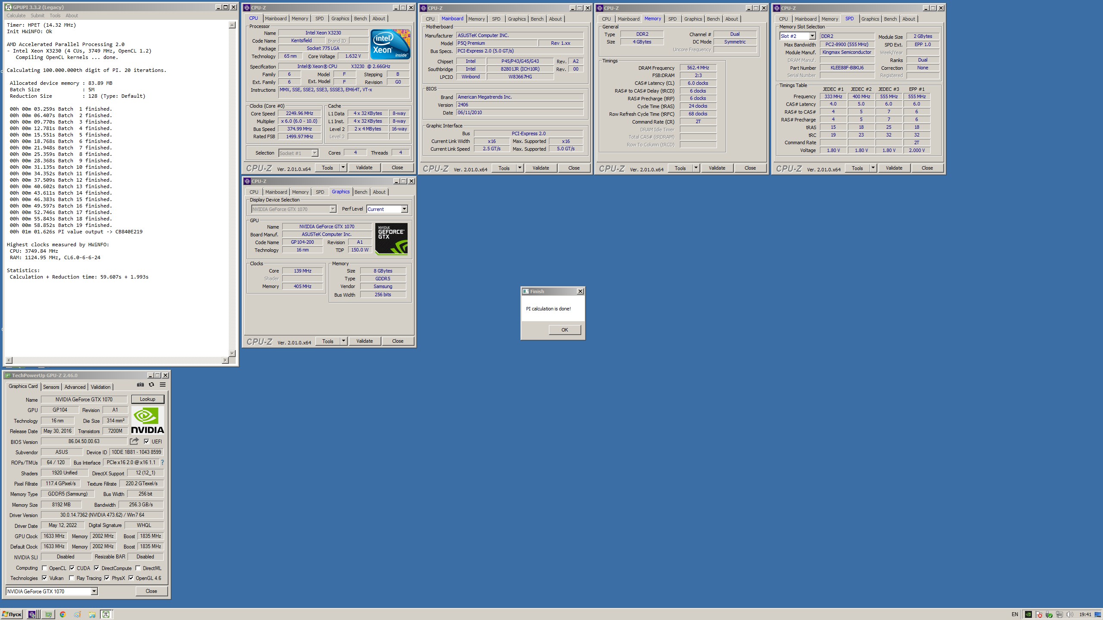The width and height of the screenshot is (1103, 620).
Task: Expand Tools arrow in CPU-Z Mainboard window
Action: pyautogui.click(x=520, y=168)
